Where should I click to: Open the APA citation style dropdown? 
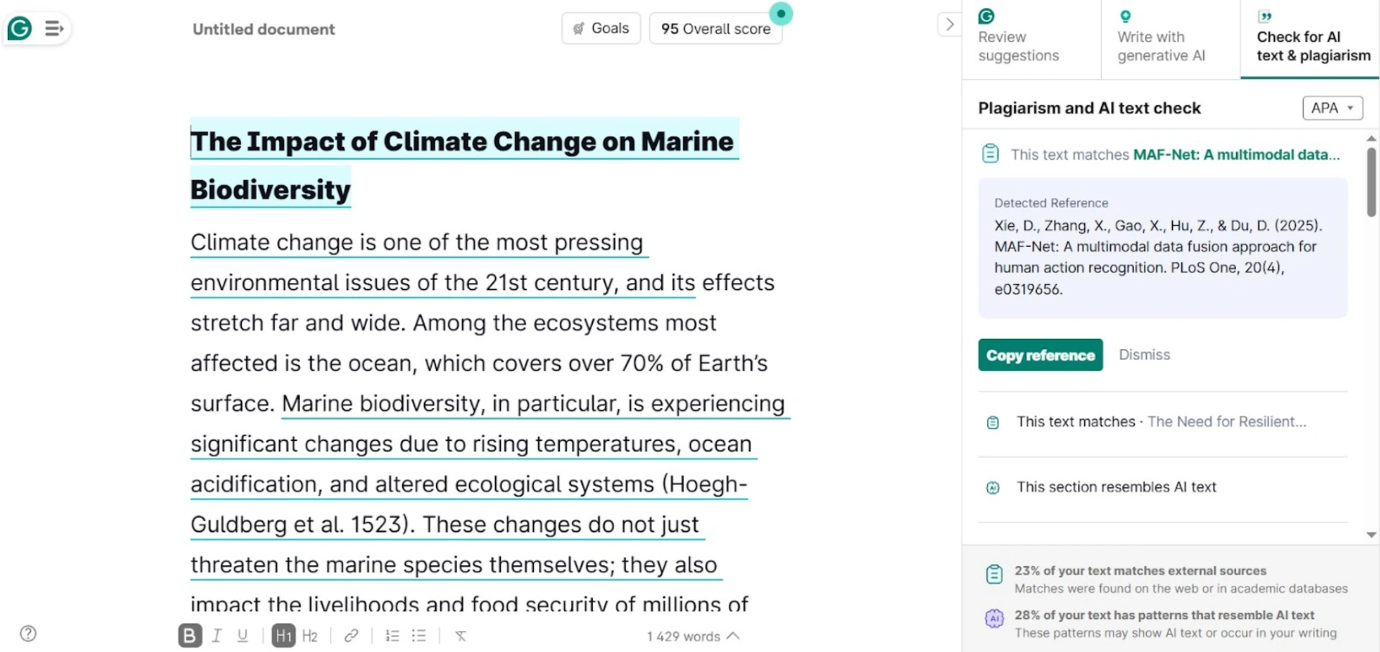point(1331,108)
